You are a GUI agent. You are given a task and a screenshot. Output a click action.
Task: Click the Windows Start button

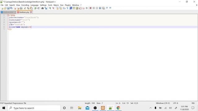pos(4,108)
